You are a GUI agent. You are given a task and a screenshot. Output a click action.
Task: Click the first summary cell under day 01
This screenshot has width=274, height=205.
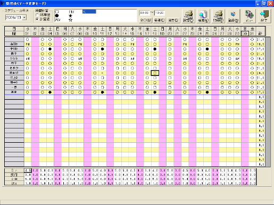coord(28,170)
